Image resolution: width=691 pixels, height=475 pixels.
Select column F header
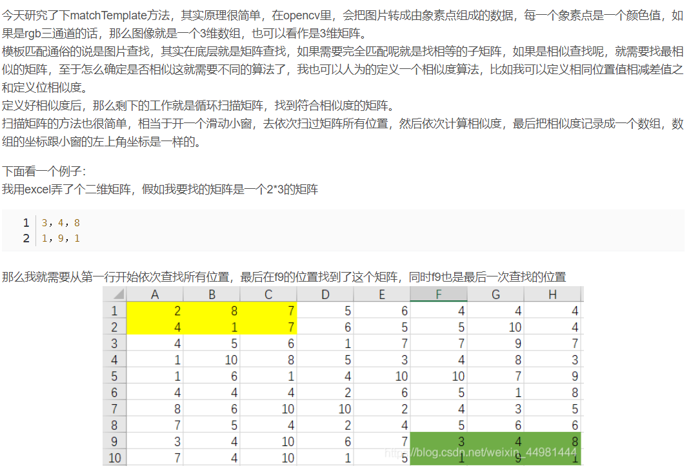pyautogui.click(x=439, y=293)
